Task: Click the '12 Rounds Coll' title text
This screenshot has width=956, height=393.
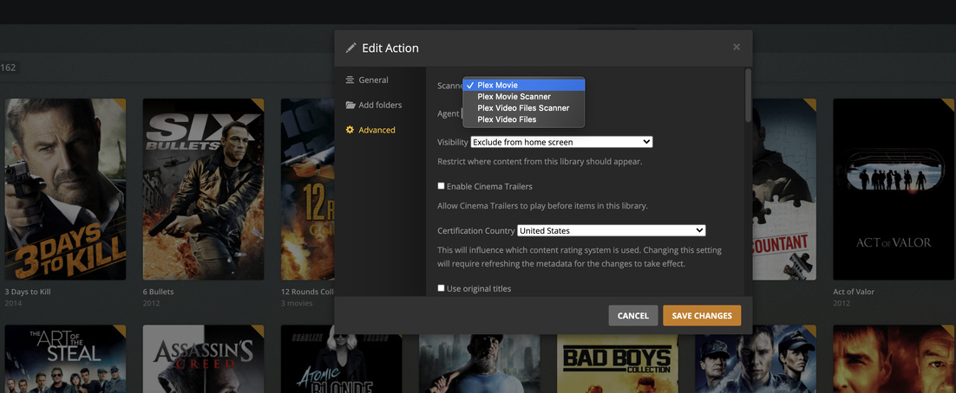Action: 307,292
